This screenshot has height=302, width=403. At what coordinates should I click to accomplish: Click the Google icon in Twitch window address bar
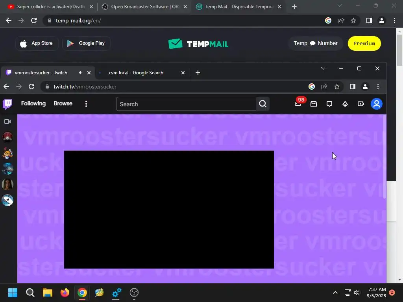point(312,87)
